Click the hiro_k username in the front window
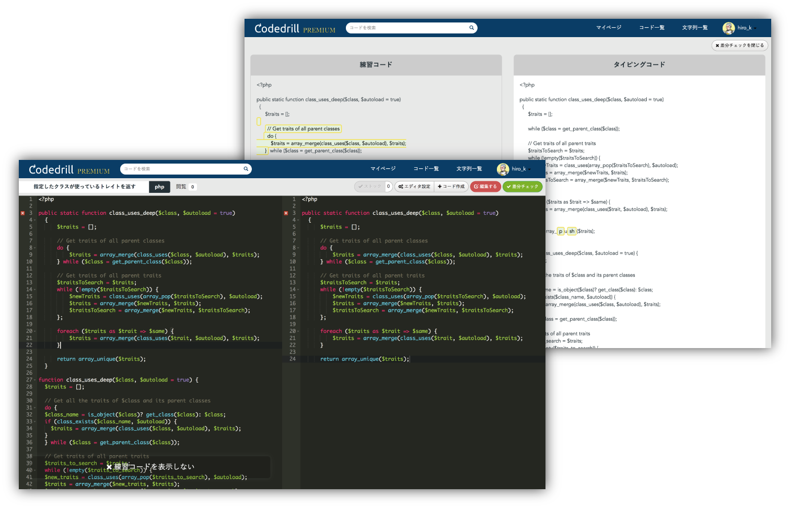The height and width of the screenshot is (508, 790). (518, 169)
